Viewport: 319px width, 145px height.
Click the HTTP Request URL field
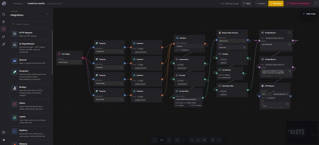(x=281, y=94)
